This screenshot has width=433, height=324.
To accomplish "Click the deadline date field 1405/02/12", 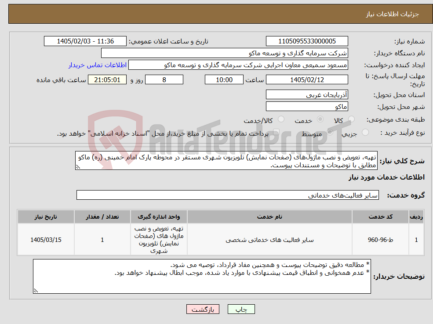I will [307, 80].
